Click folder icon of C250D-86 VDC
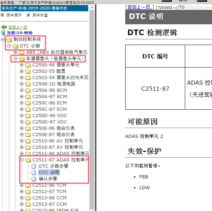 click(x=28, y=116)
